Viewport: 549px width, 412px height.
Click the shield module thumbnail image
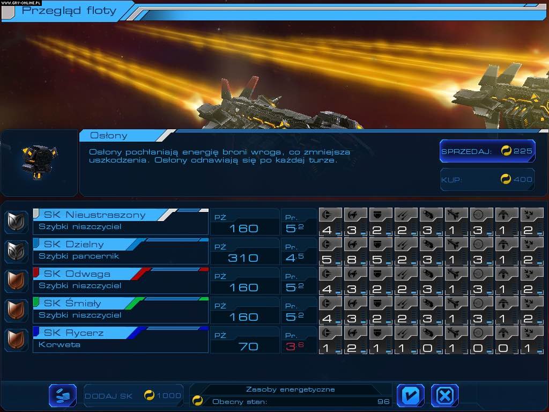(39, 162)
